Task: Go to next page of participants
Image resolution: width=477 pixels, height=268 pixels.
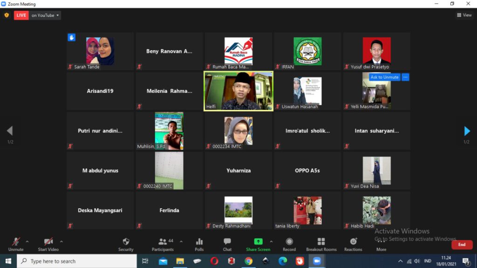Action: click(467, 131)
